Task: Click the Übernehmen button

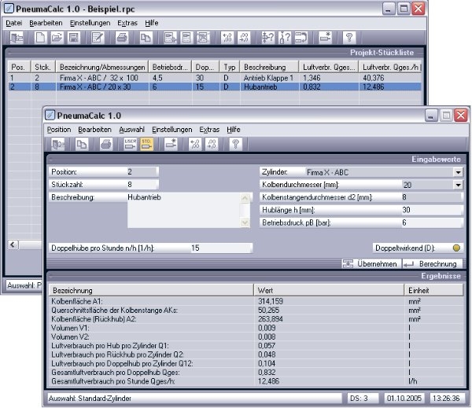Action: click(x=371, y=264)
